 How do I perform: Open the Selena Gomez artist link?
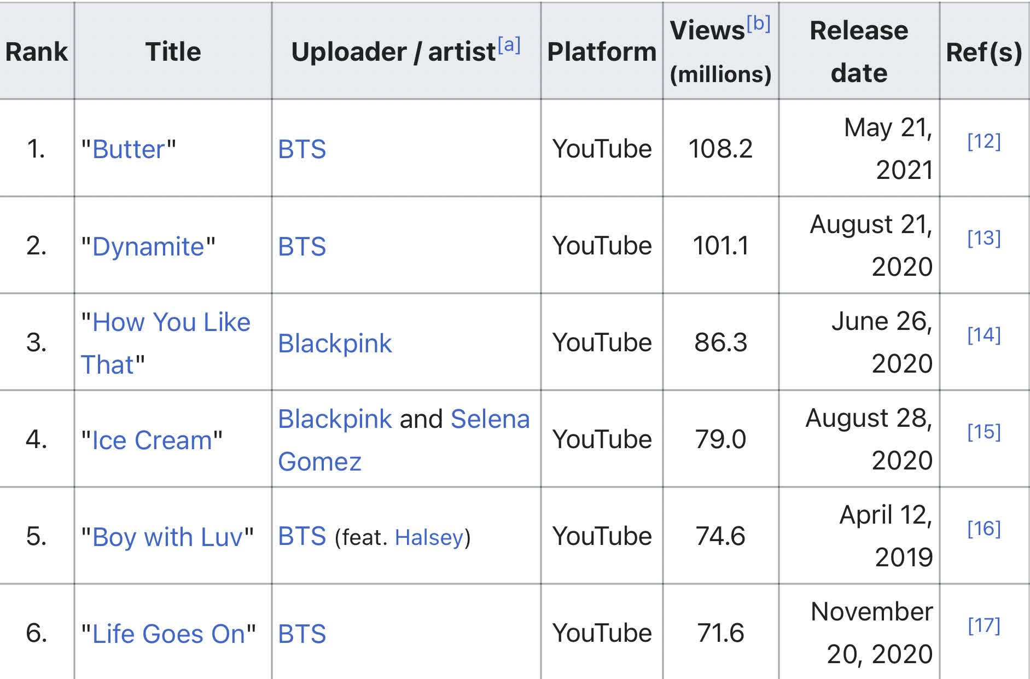(x=404, y=440)
